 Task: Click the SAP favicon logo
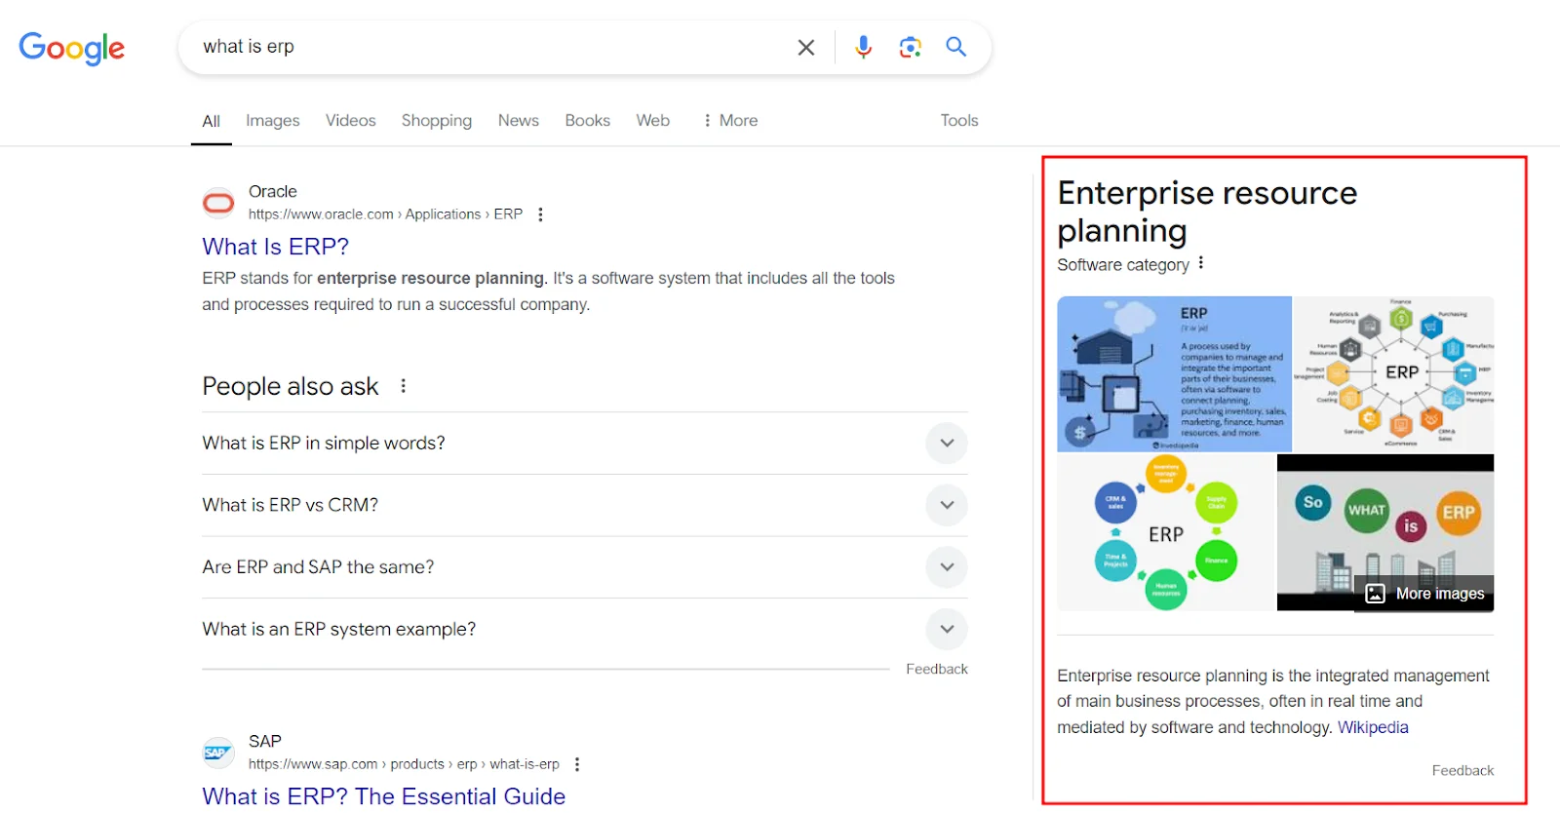[x=218, y=753]
